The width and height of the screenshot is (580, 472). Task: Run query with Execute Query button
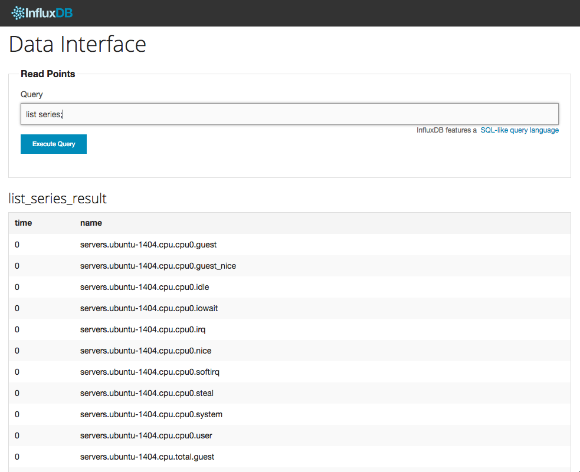tap(54, 144)
